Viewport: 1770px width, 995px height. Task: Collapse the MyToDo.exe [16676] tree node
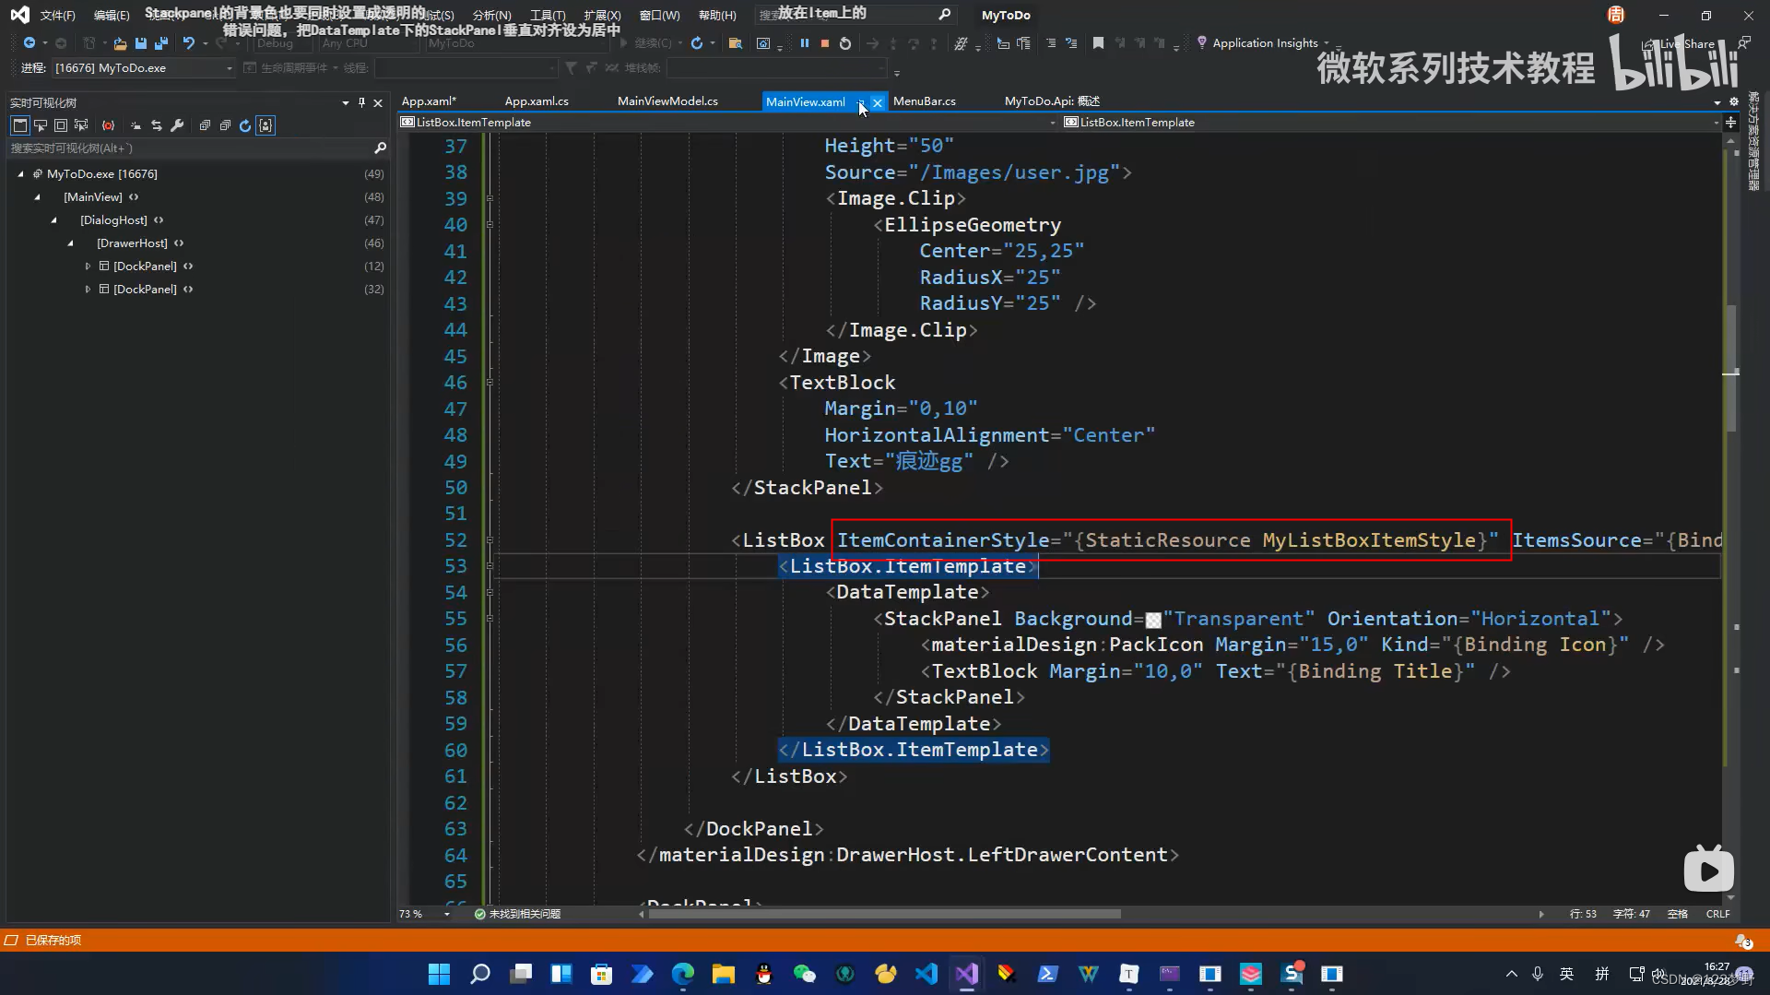click(20, 173)
